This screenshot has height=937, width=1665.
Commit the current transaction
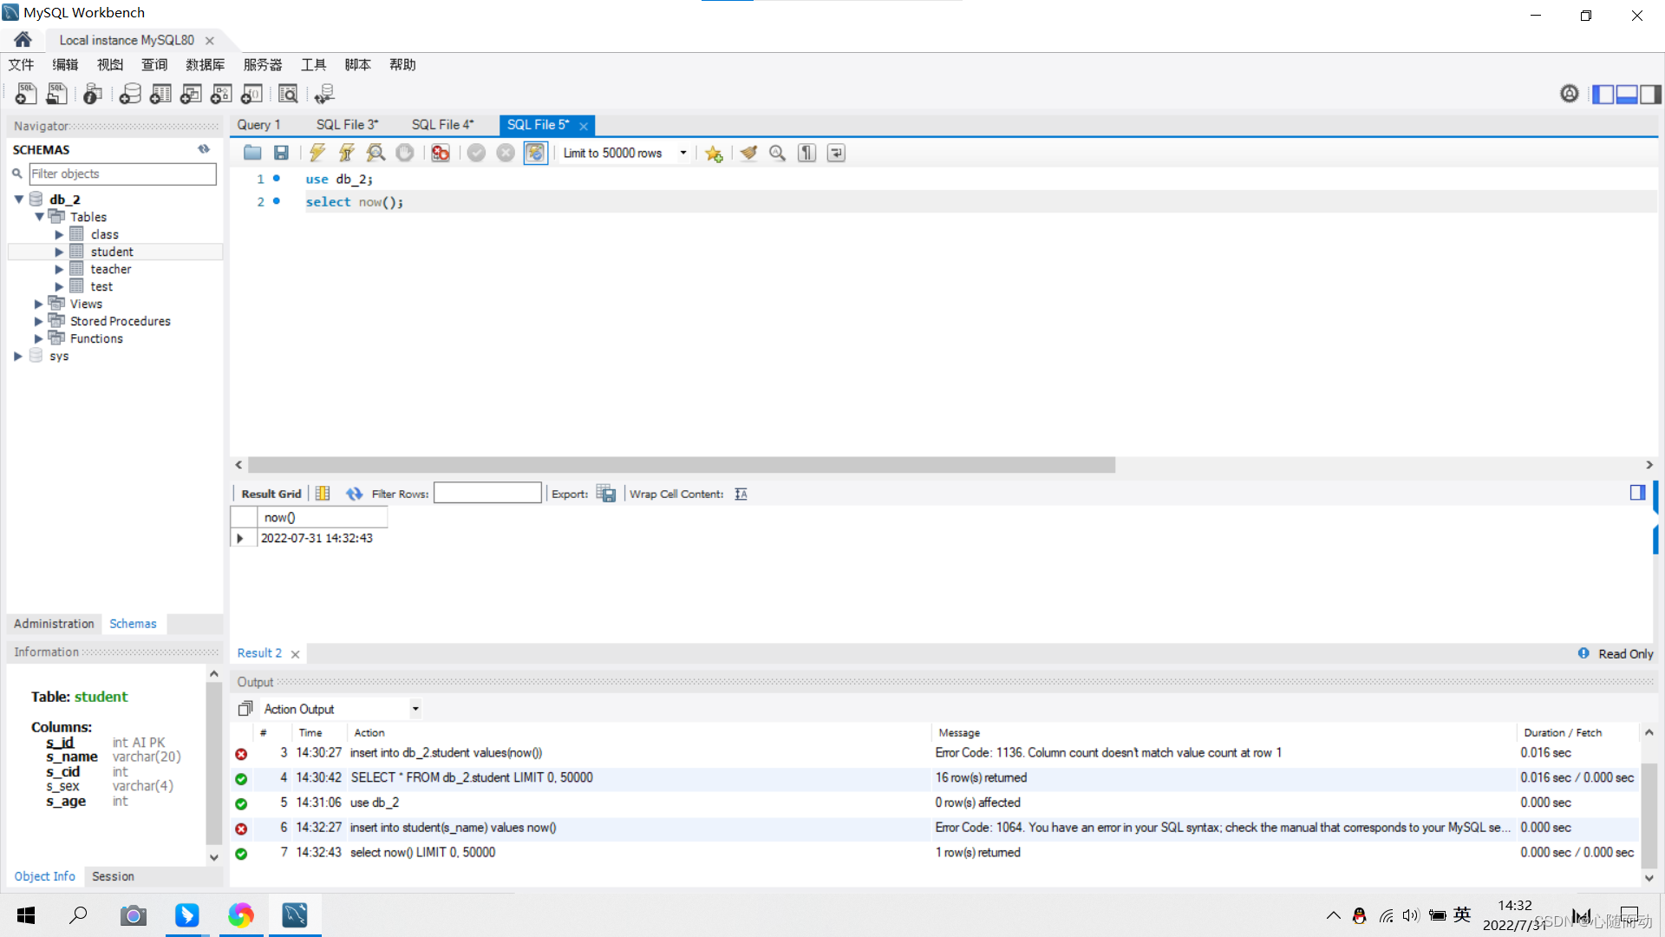(x=476, y=153)
